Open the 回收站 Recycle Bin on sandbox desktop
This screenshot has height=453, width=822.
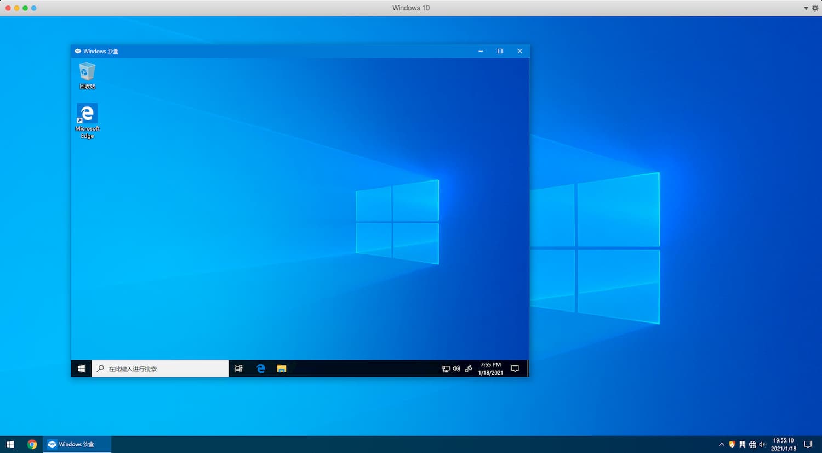coord(87,71)
